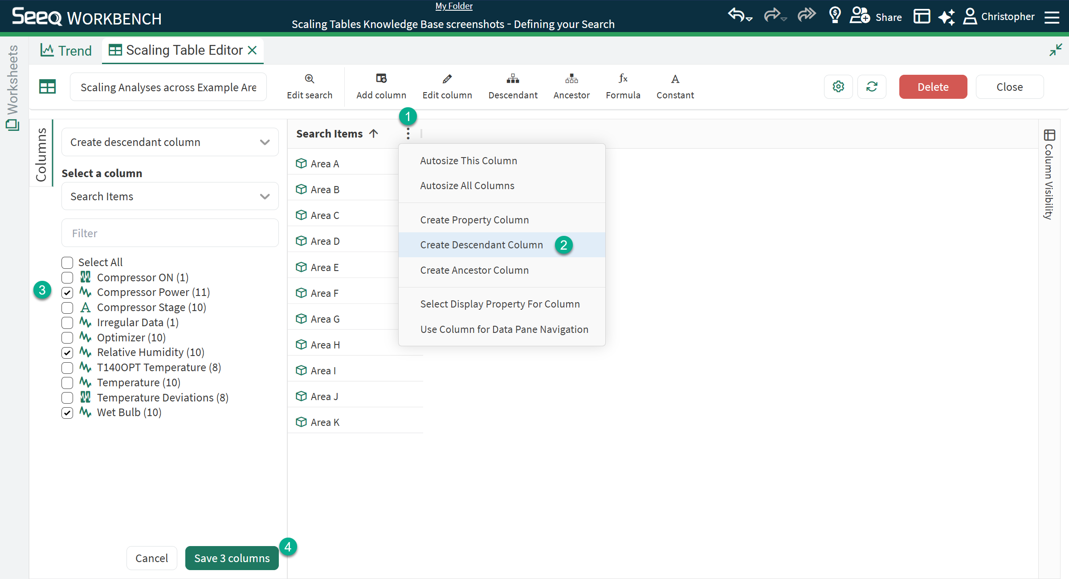Open the Search Items column menu dots
This screenshot has width=1069, height=579.
[408, 134]
